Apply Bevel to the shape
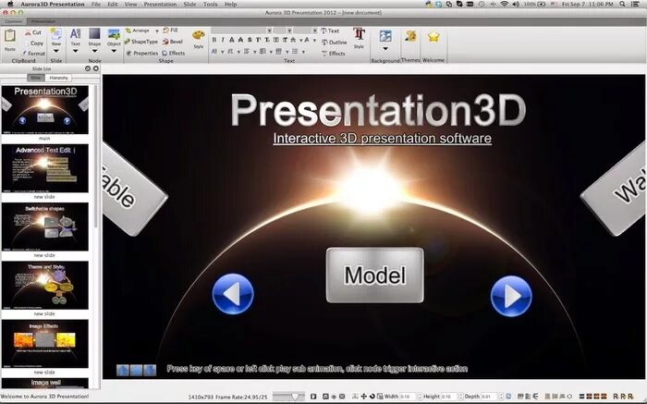Image resolution: width=647 pixels, height=404 pixels. pos(173,42)
